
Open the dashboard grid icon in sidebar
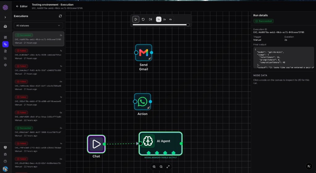click(5, 37)
